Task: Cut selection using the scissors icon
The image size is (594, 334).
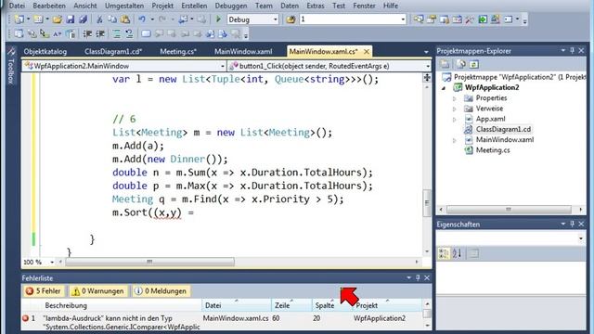Action: (99, 19)
